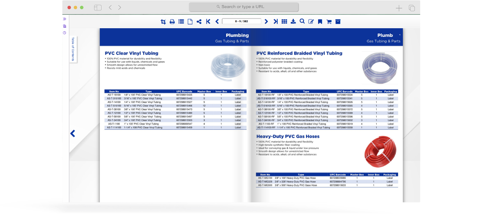
Task: Click the PVC Clear Vinyl Tubing heading
Action: [132, 53]
